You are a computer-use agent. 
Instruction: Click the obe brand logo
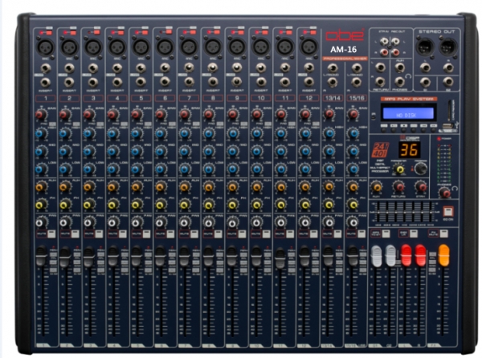345,35
